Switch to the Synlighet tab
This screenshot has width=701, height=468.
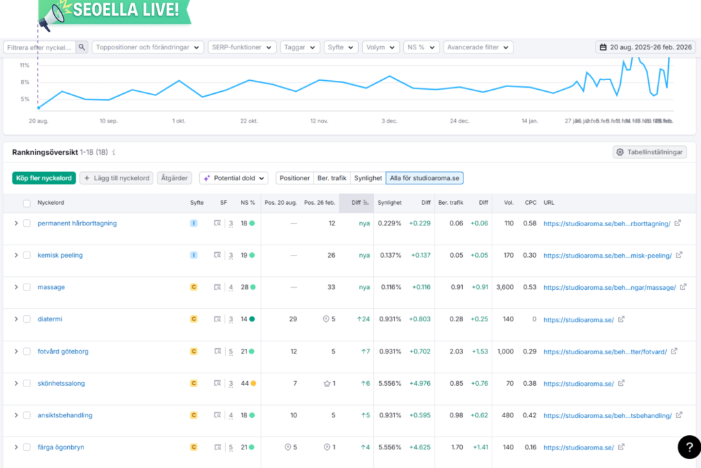click(x=368, y=178)
